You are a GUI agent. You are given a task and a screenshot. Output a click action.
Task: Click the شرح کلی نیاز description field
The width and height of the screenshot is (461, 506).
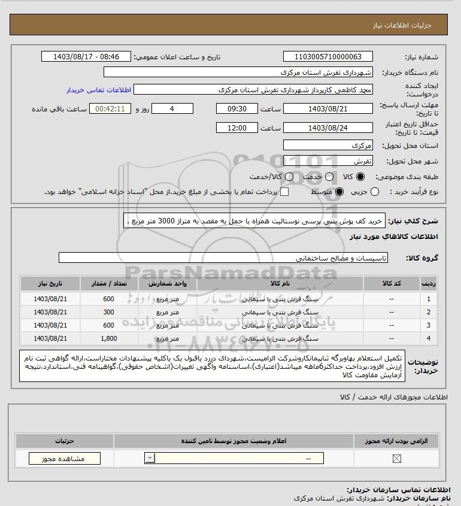[254, 221]
